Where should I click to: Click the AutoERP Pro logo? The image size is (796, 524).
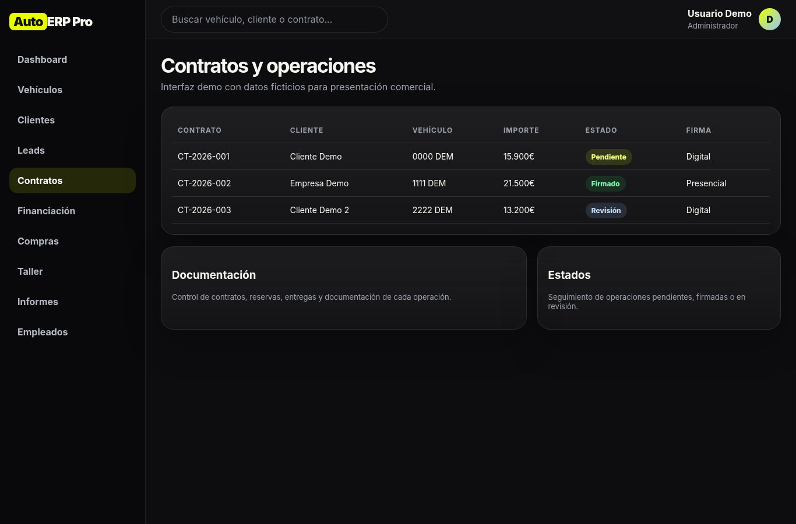pyautogui.click(x=51, y=22)
